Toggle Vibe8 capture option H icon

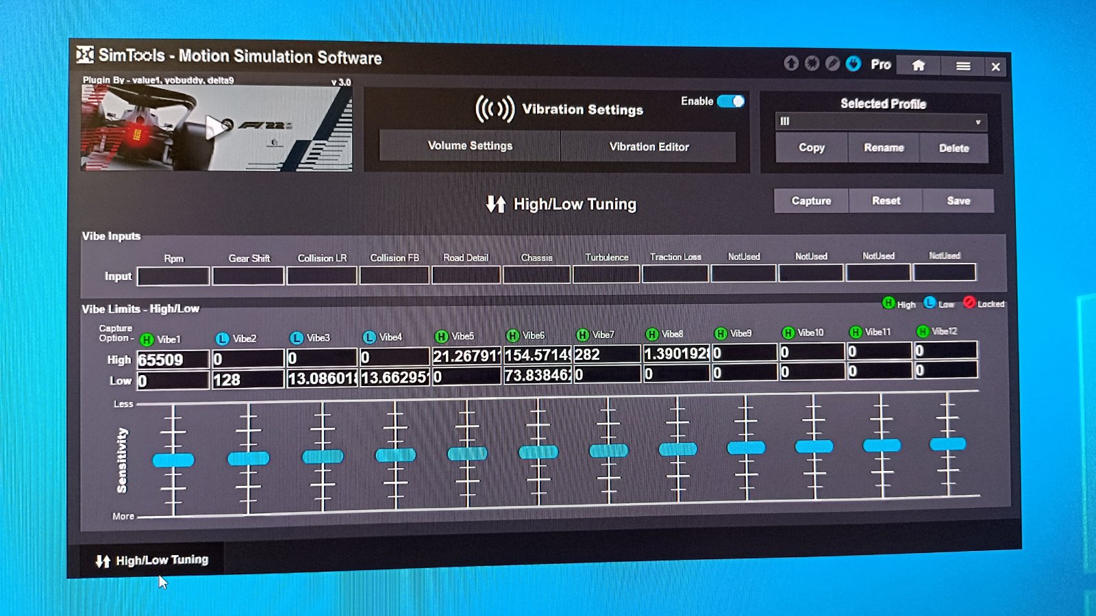pos(652,334)
